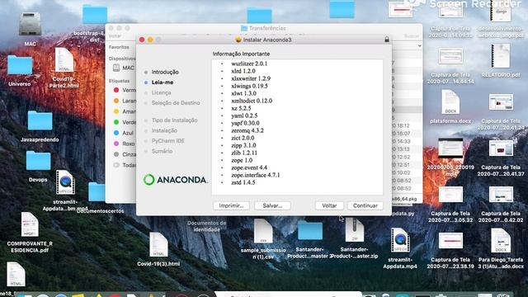Select Captura de Tela 2020-07...20.41.37 icon
This screenshot has height=297, width=528.
pos(501,148)
